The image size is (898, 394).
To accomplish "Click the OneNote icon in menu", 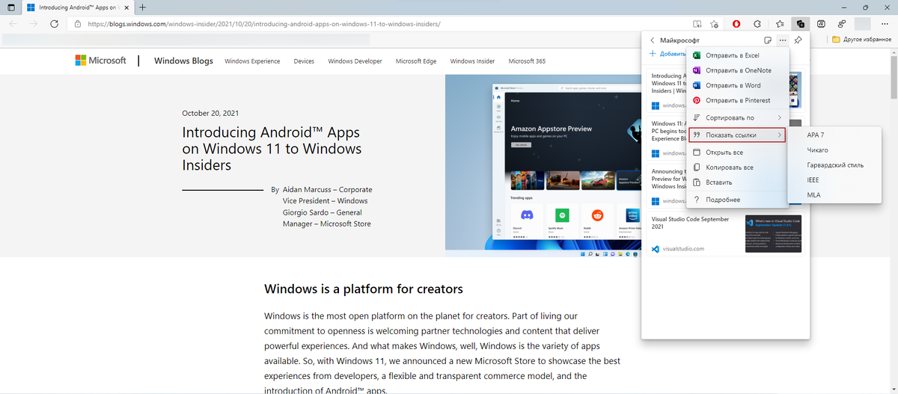I will point(696,70).
